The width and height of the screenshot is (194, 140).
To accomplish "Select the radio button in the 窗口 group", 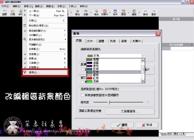I will tap(82, 82).
